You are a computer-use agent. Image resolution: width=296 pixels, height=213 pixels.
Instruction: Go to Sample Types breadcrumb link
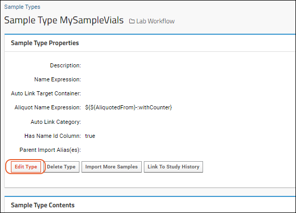22,7
